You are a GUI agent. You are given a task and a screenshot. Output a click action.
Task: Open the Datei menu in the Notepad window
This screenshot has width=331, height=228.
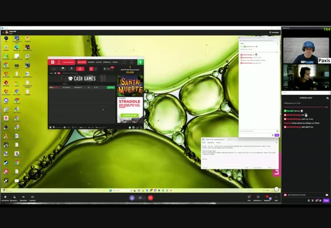tap(204, 143)
